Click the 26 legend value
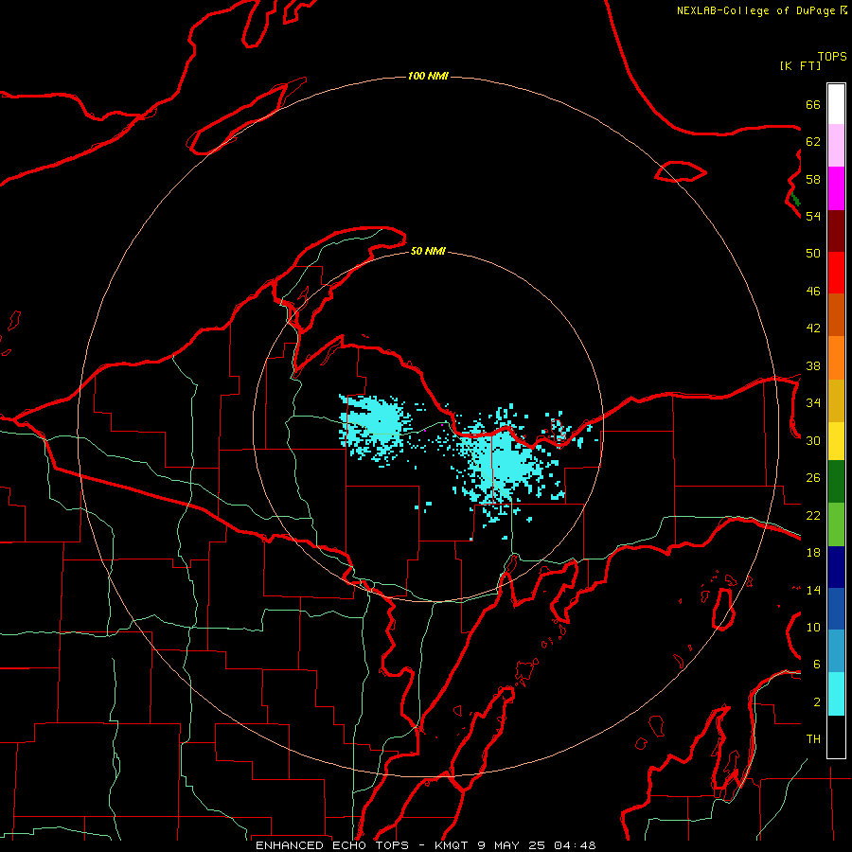The image size is (852, 852). [813, 478]
